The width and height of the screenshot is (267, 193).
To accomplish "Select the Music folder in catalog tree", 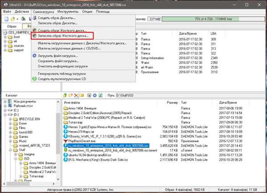I will (x=23, y=141).
